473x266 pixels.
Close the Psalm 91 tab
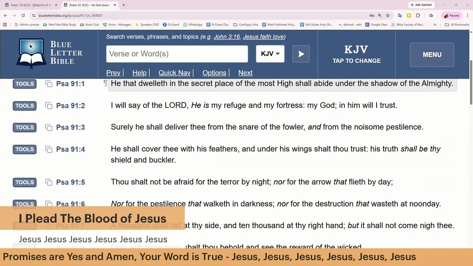(115, 5)
